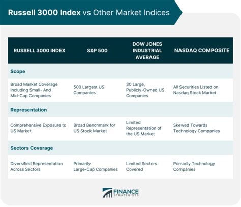The height and width of the screenshot is (207, 241).
Task: Select the Russell 3000 Index column header
Action: (x=40, y=51)
